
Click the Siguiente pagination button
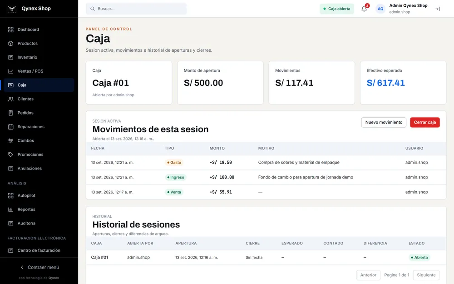(426, 275)
